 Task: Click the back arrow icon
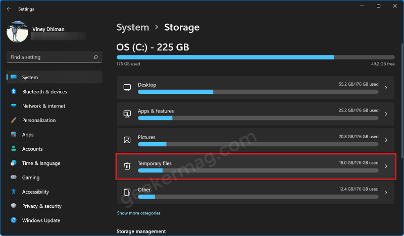coord(9,9)
